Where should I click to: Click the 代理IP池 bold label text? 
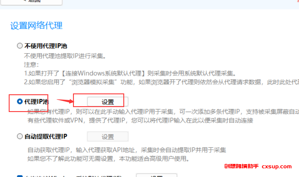36,102
